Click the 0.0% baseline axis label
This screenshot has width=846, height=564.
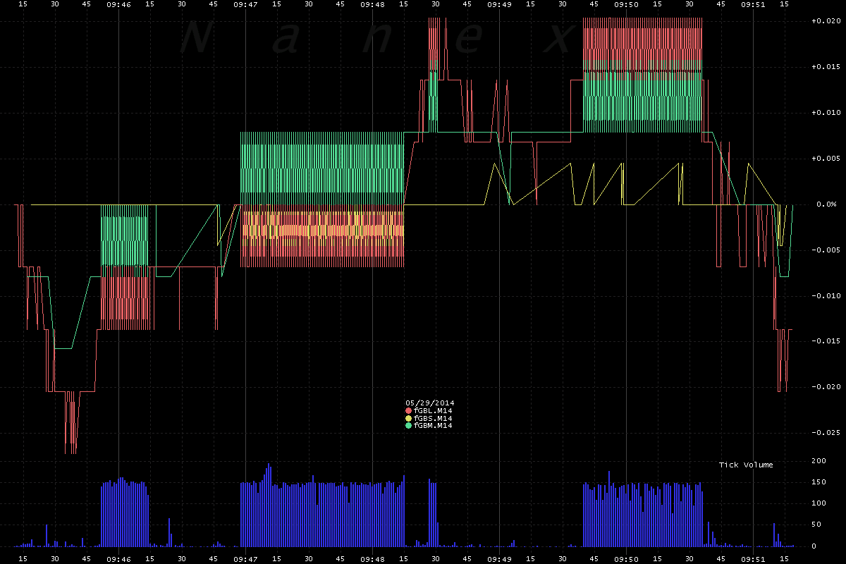coord(827,204)
